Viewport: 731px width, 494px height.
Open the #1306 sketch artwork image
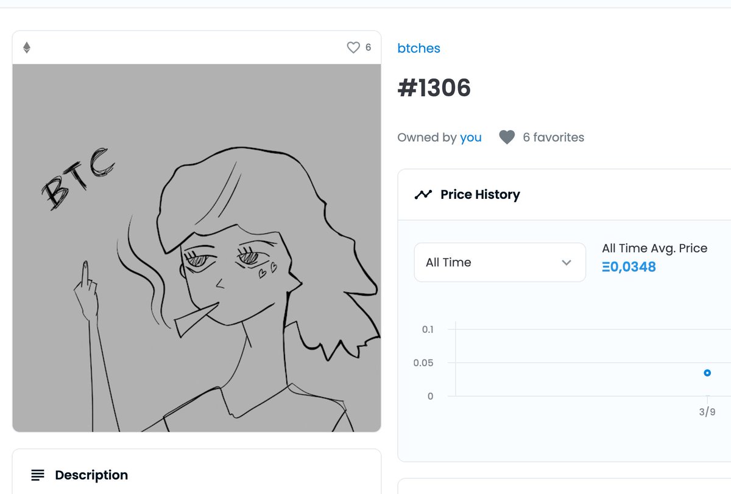pyautogui.click(x=197, y=248)
